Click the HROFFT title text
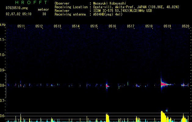The height and width of the screenshot is (122, 192). click(x=31, y=2)
